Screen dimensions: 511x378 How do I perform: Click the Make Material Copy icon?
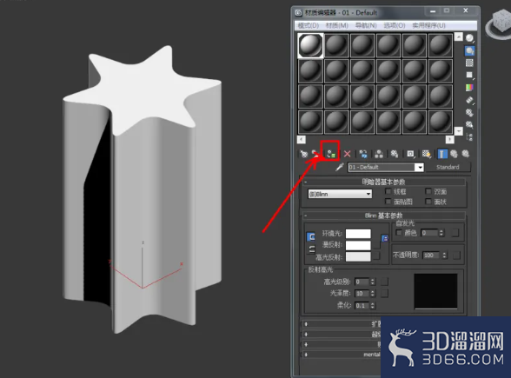pos(363,154)
